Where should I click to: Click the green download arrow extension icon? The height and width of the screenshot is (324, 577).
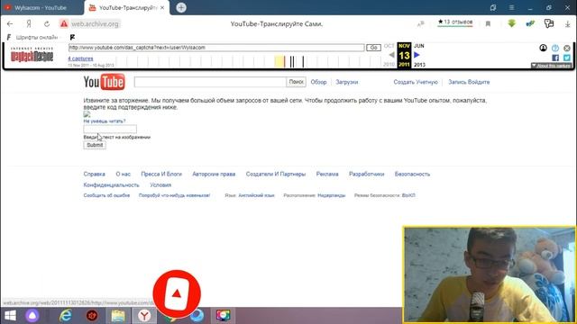pos(511,23)
